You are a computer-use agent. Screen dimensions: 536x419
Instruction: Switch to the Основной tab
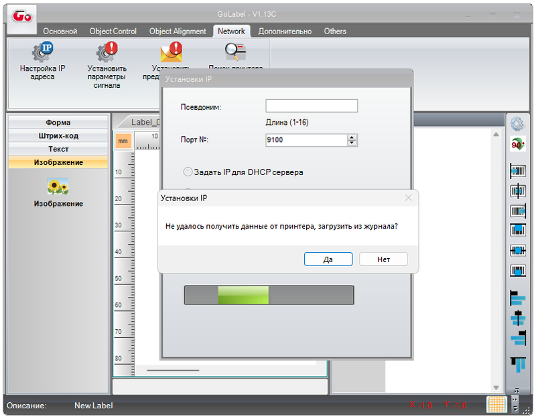(60, 31)
